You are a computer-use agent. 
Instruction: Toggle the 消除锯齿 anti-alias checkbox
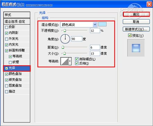[x=77, y=59]
